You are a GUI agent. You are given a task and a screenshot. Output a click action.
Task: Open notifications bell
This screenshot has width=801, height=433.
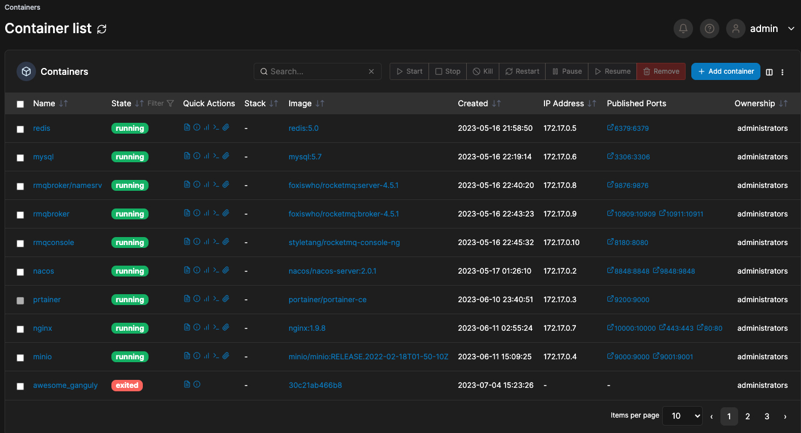[683, 29]
